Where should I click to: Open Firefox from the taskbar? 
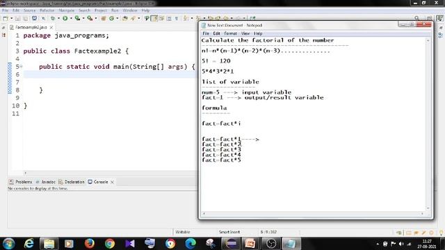click(x=90, y=244)
